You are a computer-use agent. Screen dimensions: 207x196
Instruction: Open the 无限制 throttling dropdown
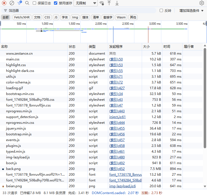click(86, 3)
